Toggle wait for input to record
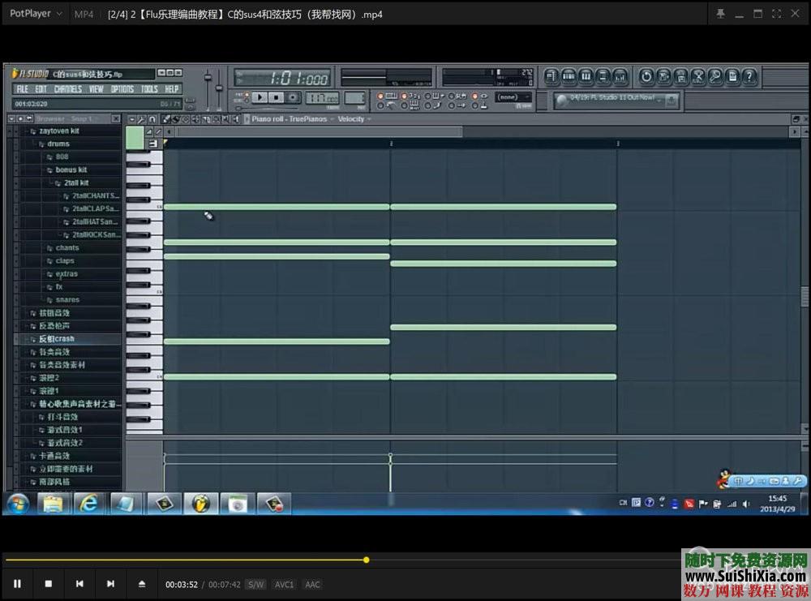Viewport: 811px width, 601px height. coord(412,106)
